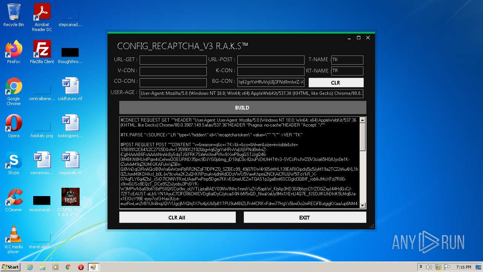483x272 pixels.
Task: Click the output scrollbar thumb
Action: pyautogui.click(x=363, y=137)
